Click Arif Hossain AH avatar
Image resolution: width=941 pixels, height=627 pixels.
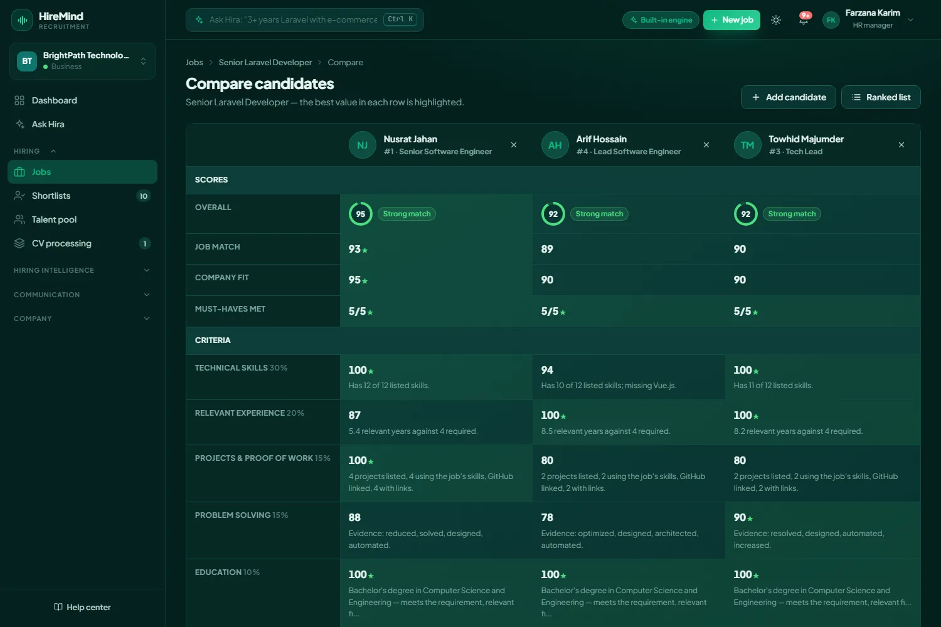(x=555, y=145)
